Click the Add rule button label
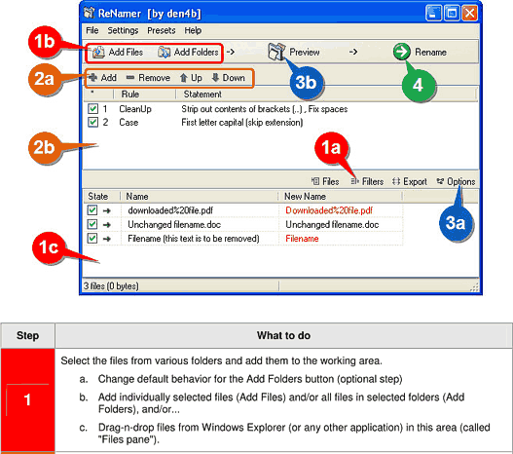Viewport: 513px width, 454px height. coord(109,78)
